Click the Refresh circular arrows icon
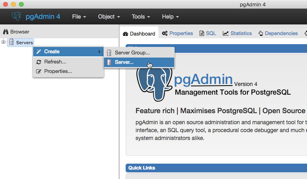 pos(39,62)
